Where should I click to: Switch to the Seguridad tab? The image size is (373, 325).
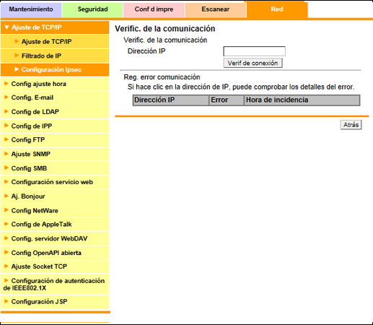[x=92, y=9]
